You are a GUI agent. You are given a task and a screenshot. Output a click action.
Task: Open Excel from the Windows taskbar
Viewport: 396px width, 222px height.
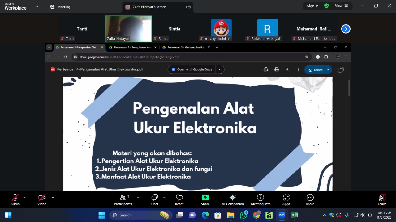(x=294, y=215)
